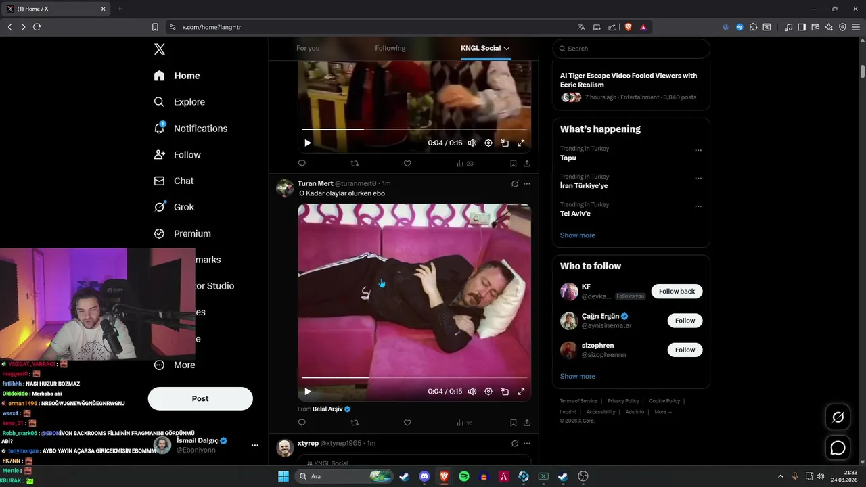Open Grok action on Turan Mert's post
Image resolution: width=866 pixels, height=487 pixels.
coord(515,183)
